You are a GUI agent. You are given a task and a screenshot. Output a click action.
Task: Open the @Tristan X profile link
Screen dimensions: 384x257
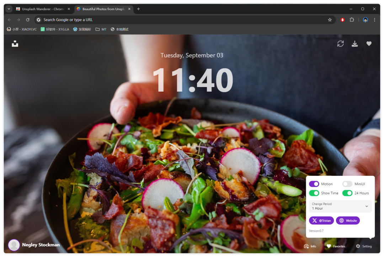pos(321,220)
